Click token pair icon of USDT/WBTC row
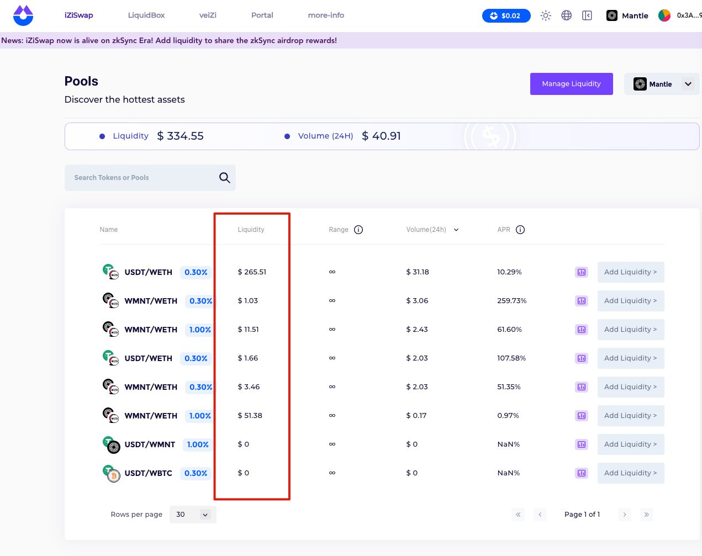 [111, 473]
